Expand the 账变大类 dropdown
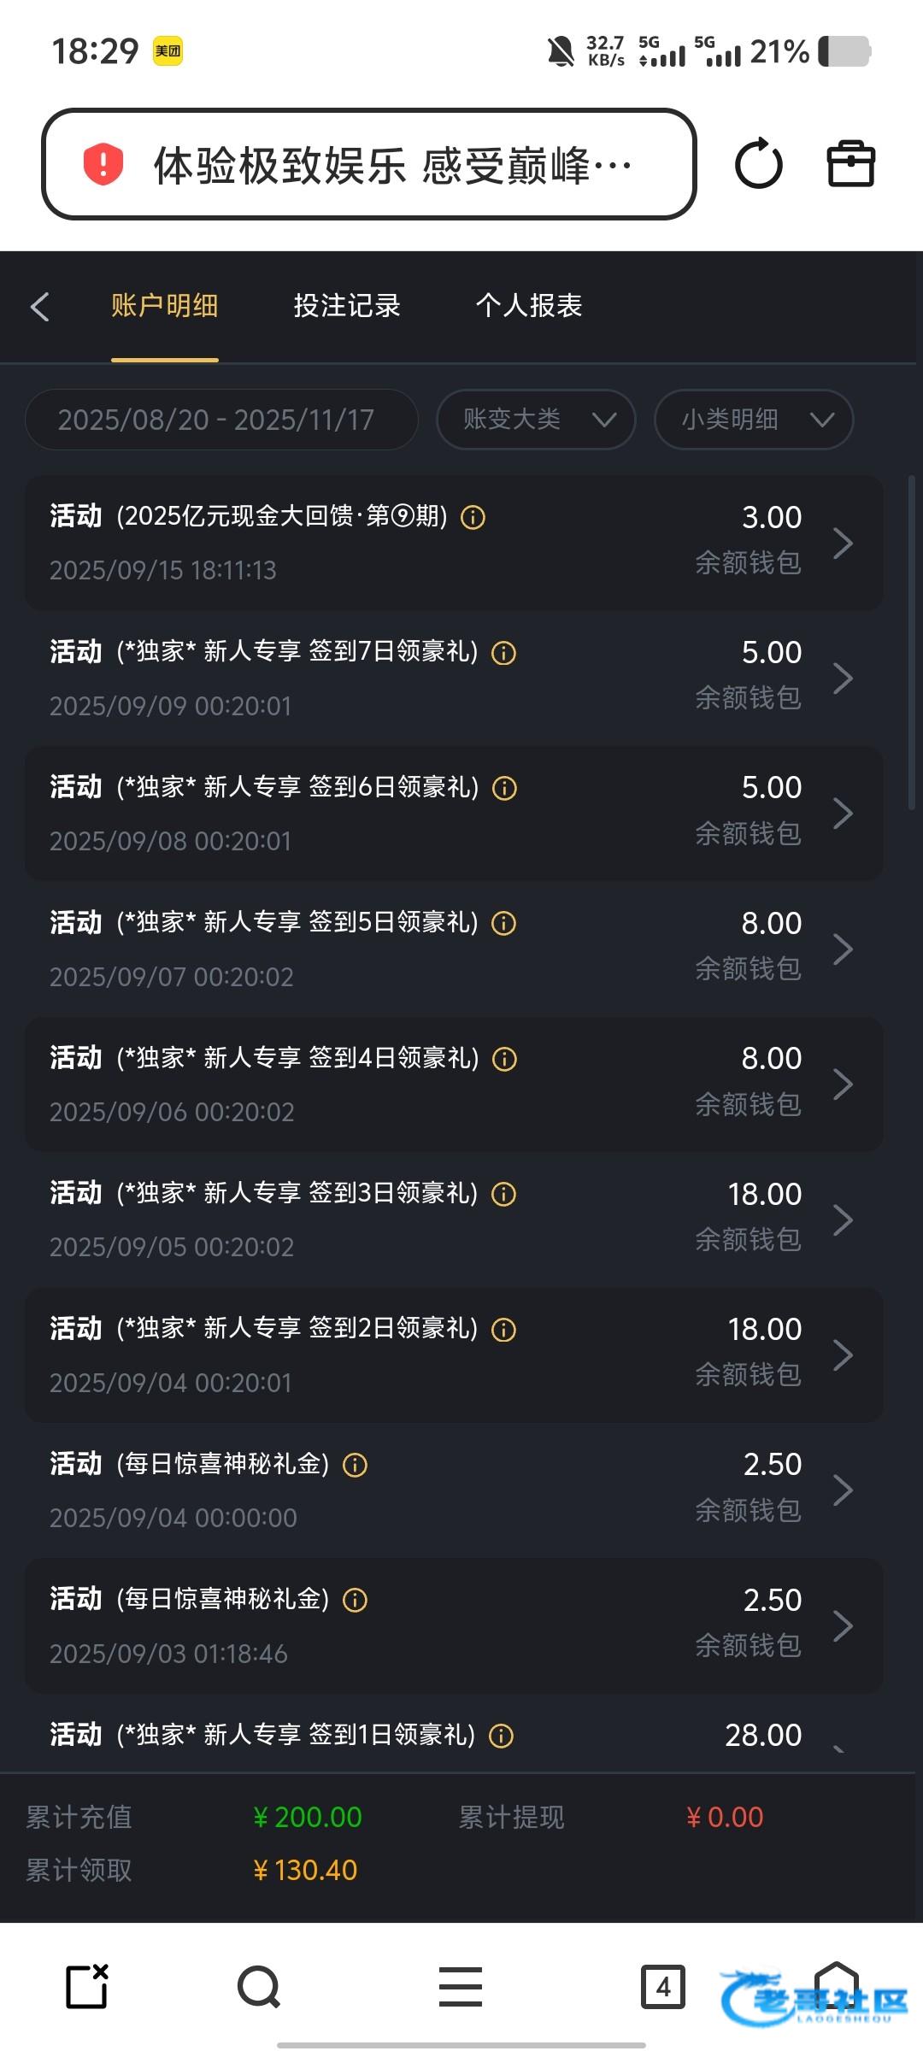 coord(536,420)
